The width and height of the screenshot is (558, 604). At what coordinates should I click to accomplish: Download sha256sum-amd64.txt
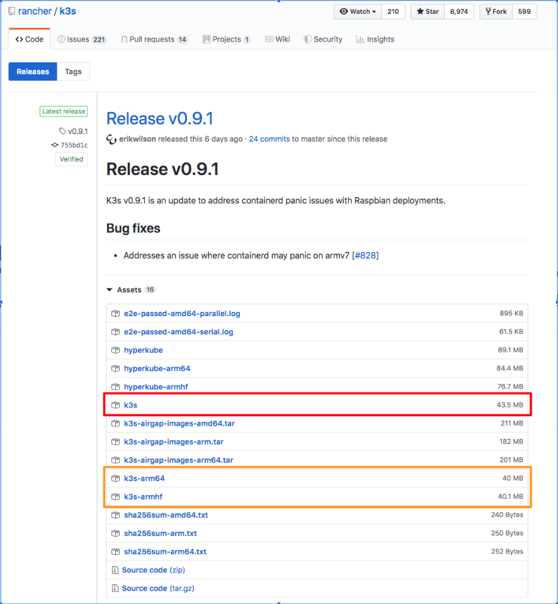coord(166,515)
